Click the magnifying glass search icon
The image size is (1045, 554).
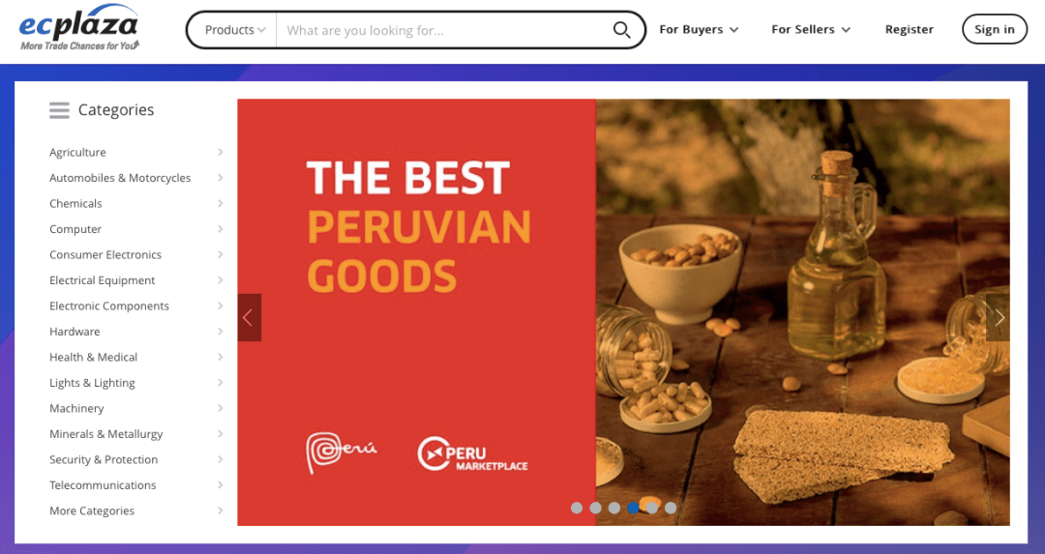[x=621, y=30]
